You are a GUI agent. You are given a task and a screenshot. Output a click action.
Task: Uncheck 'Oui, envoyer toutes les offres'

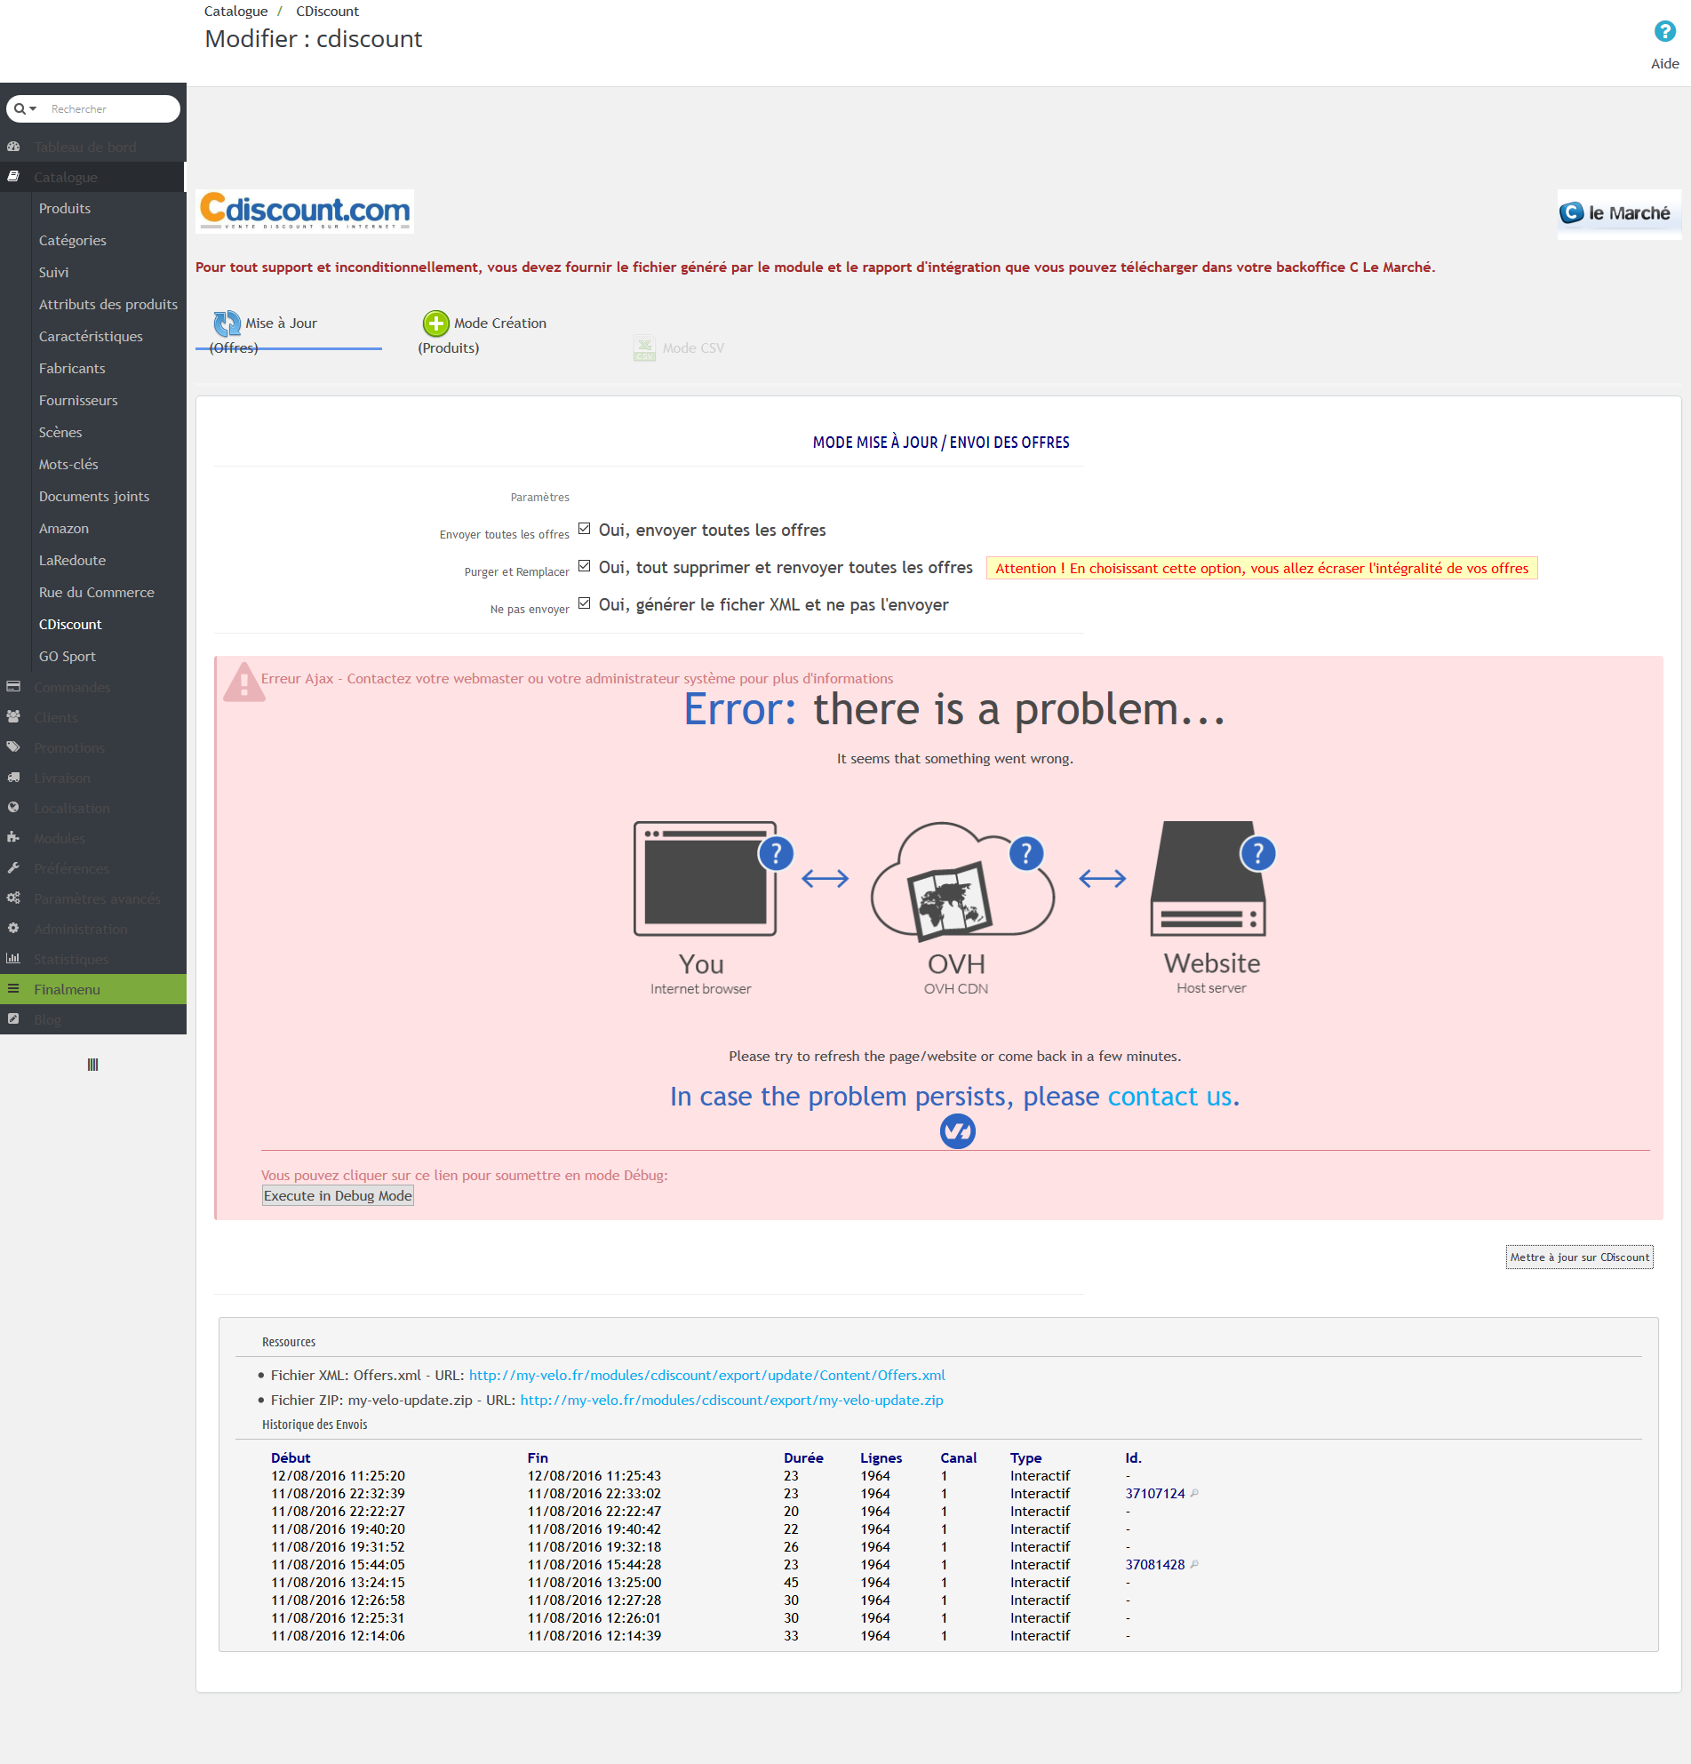584,530
